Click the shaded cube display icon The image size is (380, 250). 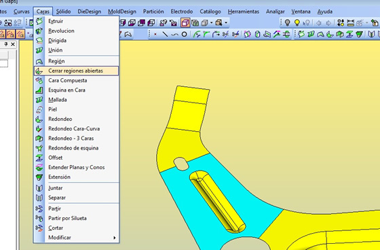click(205, 23)
